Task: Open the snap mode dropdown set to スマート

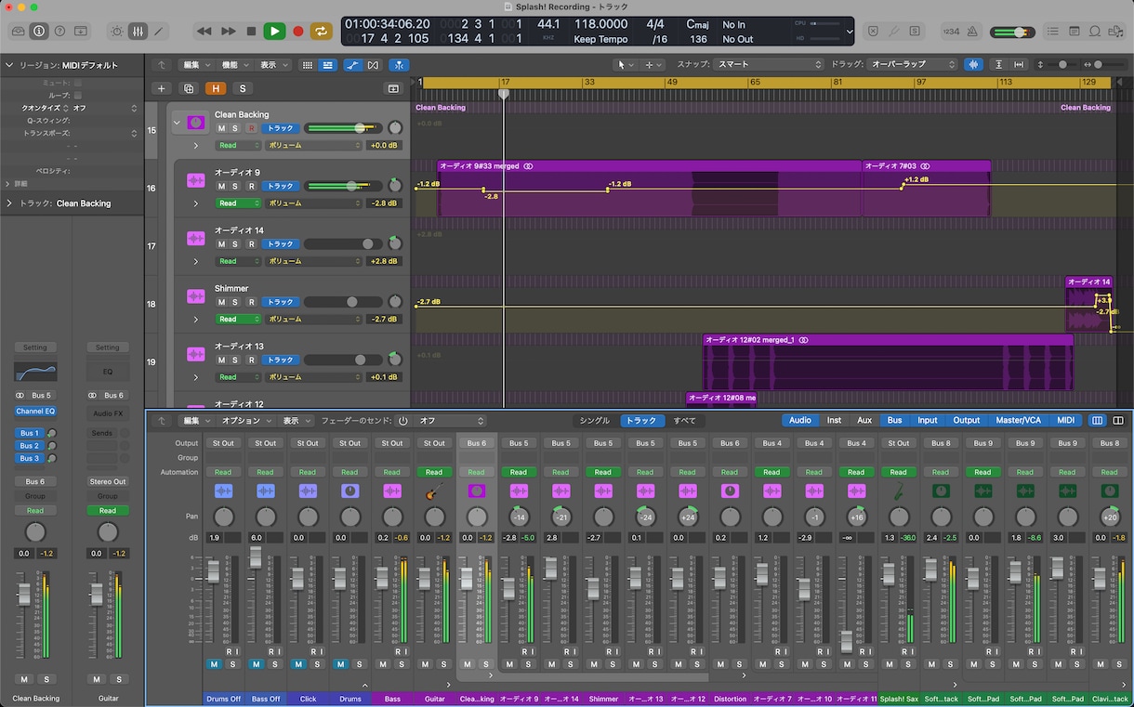Action: [x=768, y=64]
